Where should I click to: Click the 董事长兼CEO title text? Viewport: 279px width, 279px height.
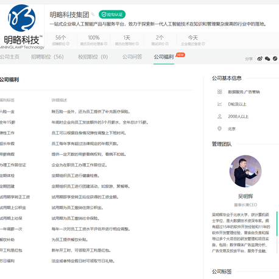coord(245,205)
